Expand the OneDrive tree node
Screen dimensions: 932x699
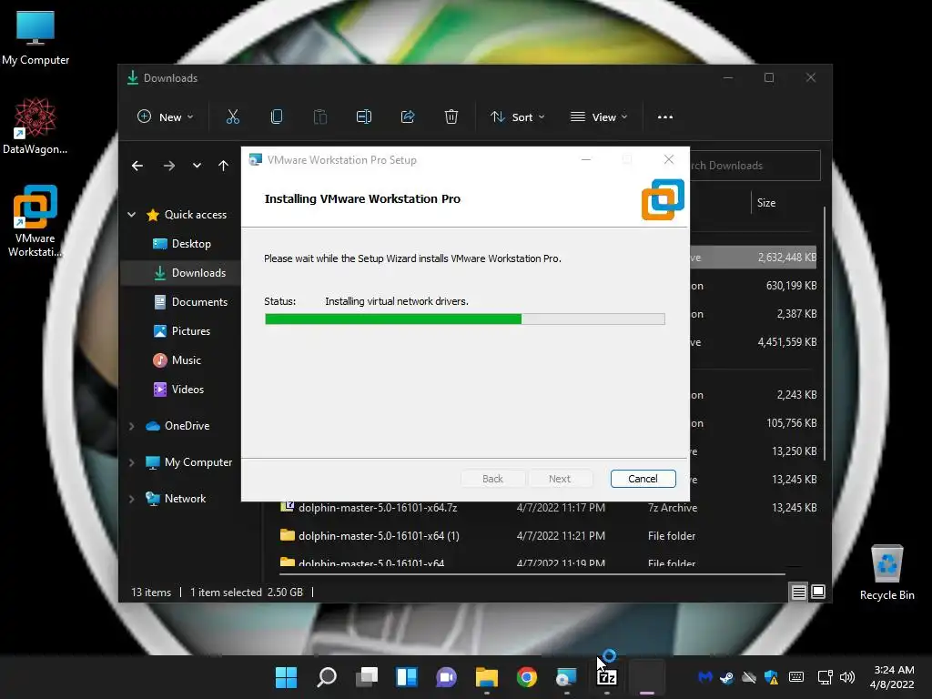click(x=131, y=426)
